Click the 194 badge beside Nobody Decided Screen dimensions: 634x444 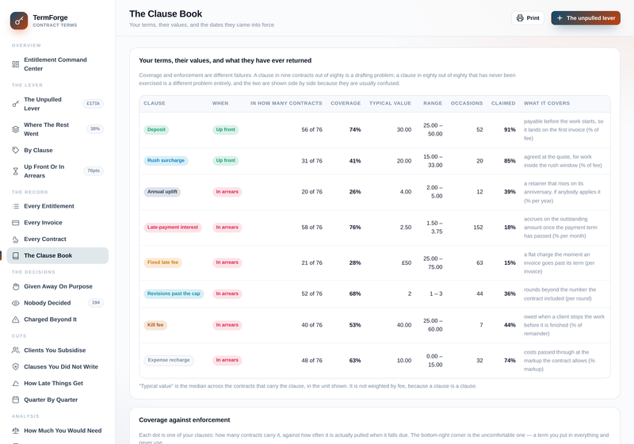coord(96,303)
